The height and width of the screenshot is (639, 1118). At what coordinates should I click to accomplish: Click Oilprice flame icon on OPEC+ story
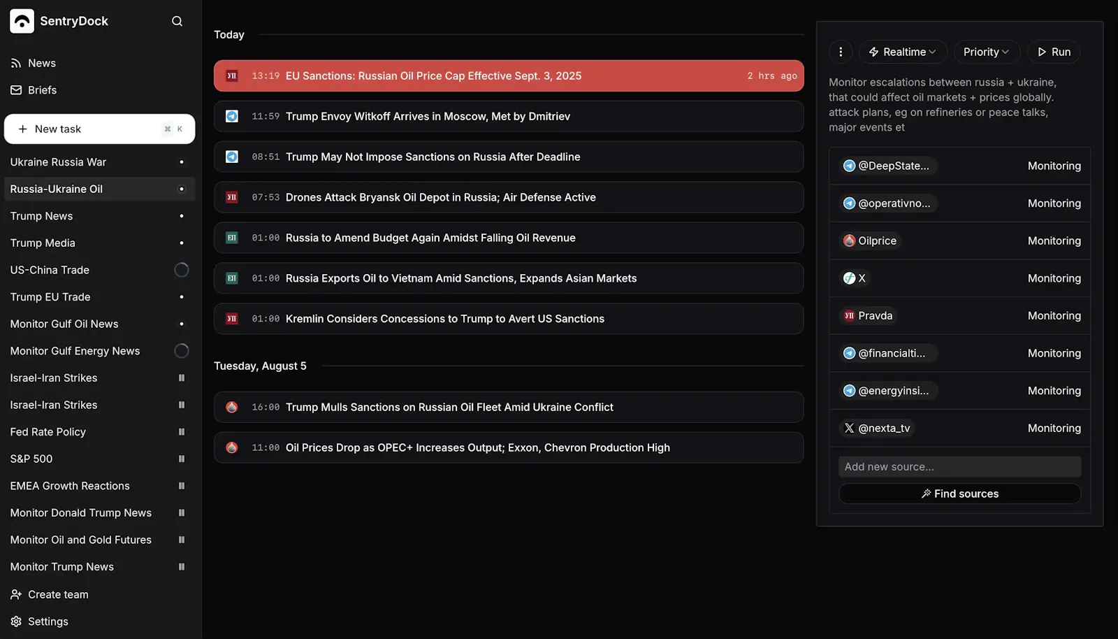pyautogui.click(x=232, y=447)
